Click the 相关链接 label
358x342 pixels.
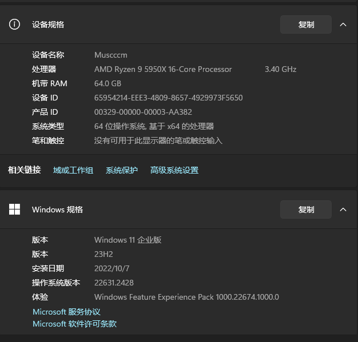tap(25, 170)
